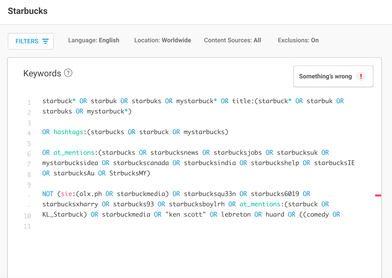
Task: Click the keyword 'starbucksindia'
Action: click(x=210, y=163)
